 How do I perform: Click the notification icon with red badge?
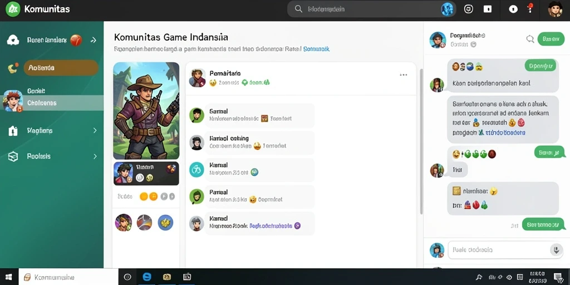[529, 8]
